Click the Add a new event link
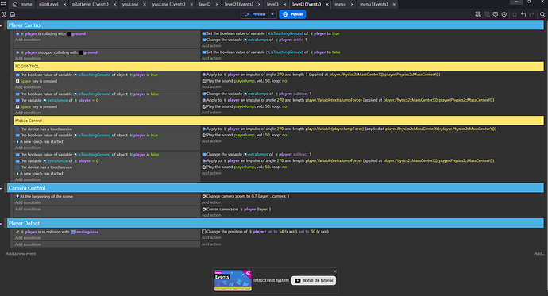The height and width of the screenshot is (296, 548). (21, 254)
